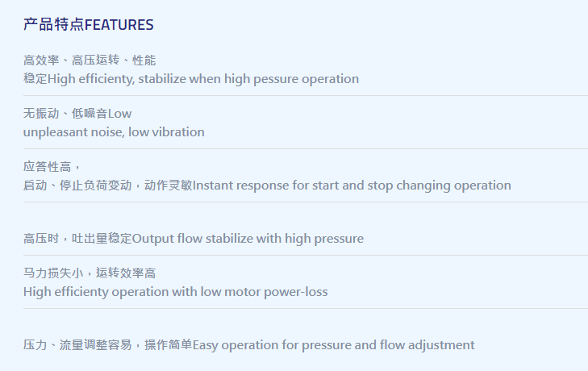Click the 产品特点 characters in the heading
This screenshot has width=588, height=371.
point(54,25)
